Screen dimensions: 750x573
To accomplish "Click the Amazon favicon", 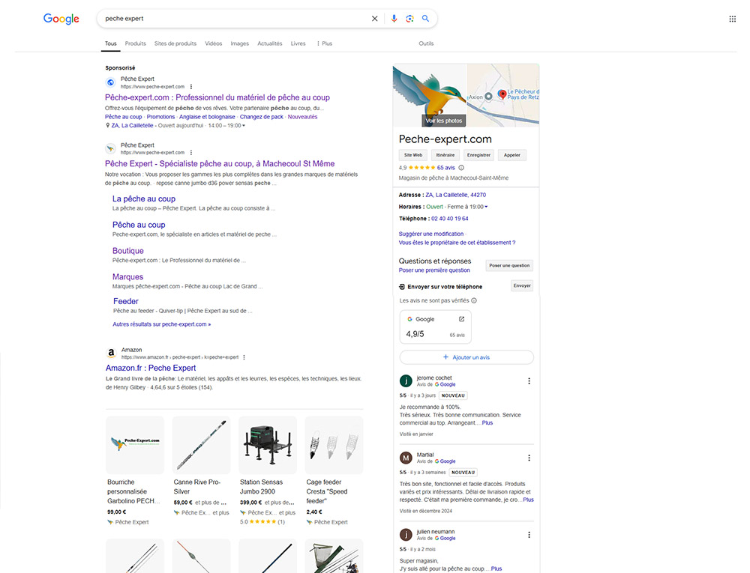I will click(111, 354).
